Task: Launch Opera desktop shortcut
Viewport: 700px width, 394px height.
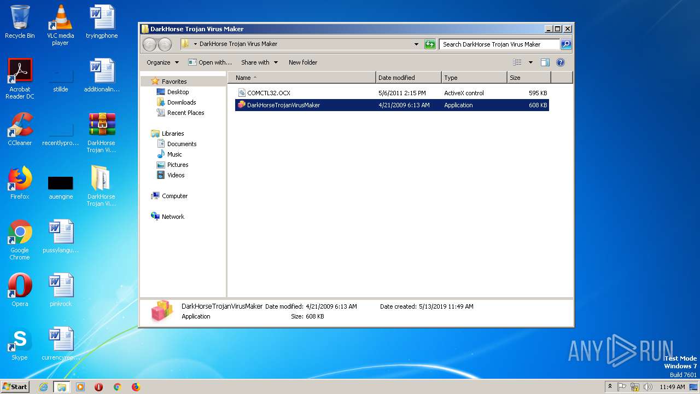Action: (x=20, y=290)
